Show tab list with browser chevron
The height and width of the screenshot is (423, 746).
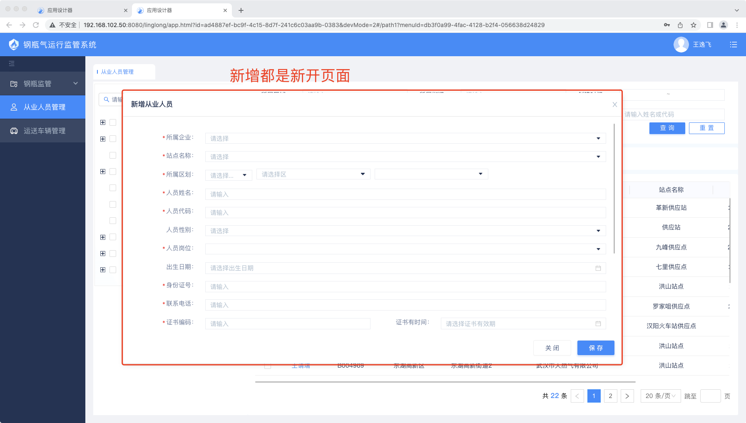pyautogui.click(x=737, y=10)
